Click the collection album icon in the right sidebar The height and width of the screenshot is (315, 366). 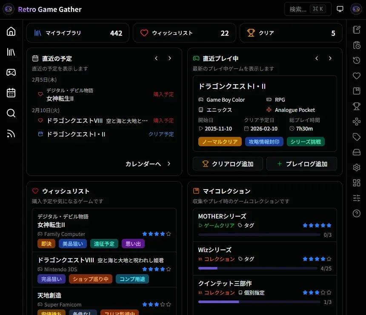pos(357,91)
